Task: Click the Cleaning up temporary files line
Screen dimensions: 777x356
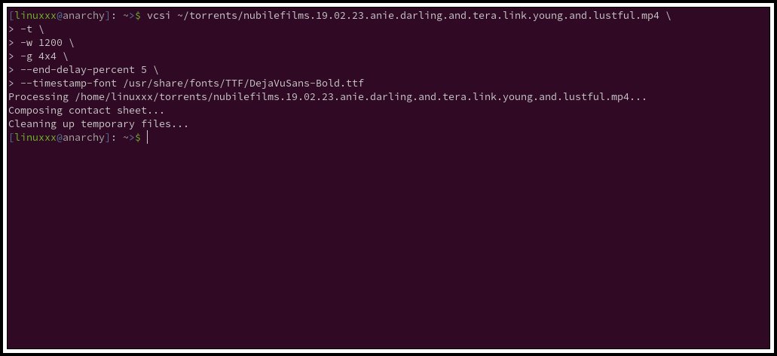Action: click(98, 123)
